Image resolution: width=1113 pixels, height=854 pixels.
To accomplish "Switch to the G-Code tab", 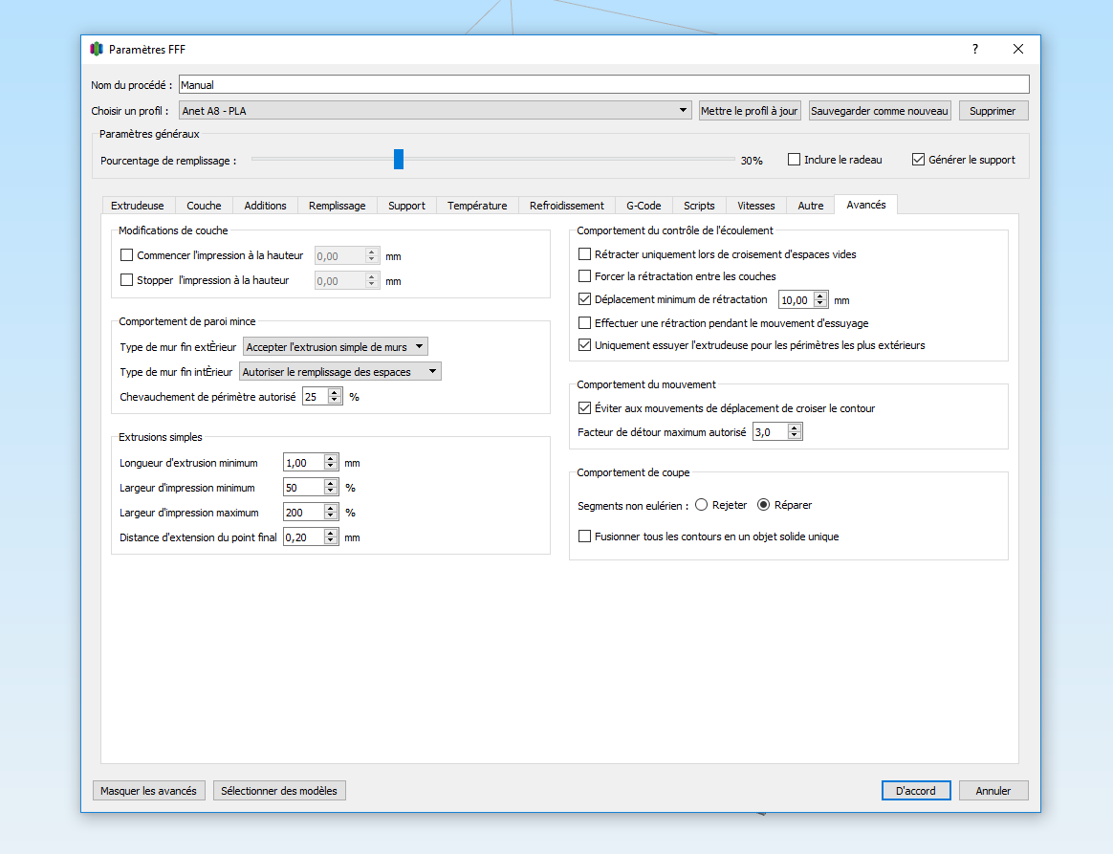I will pos(644,206).
